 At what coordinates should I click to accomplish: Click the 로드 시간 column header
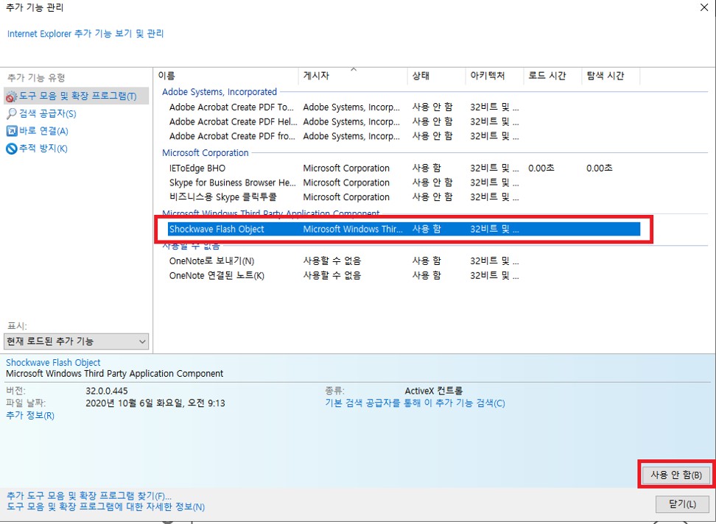pos(552,76)
